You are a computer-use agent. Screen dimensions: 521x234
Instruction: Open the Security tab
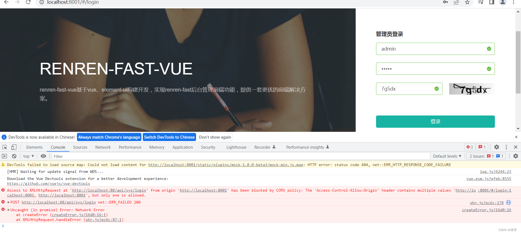click(x=208, y=147)
